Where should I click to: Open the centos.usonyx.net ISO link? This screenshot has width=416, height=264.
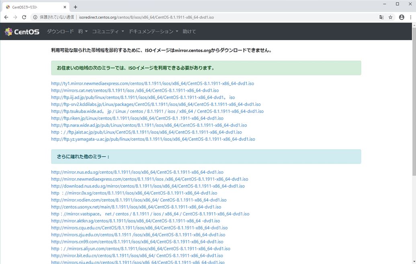click(x=136, y=207)
